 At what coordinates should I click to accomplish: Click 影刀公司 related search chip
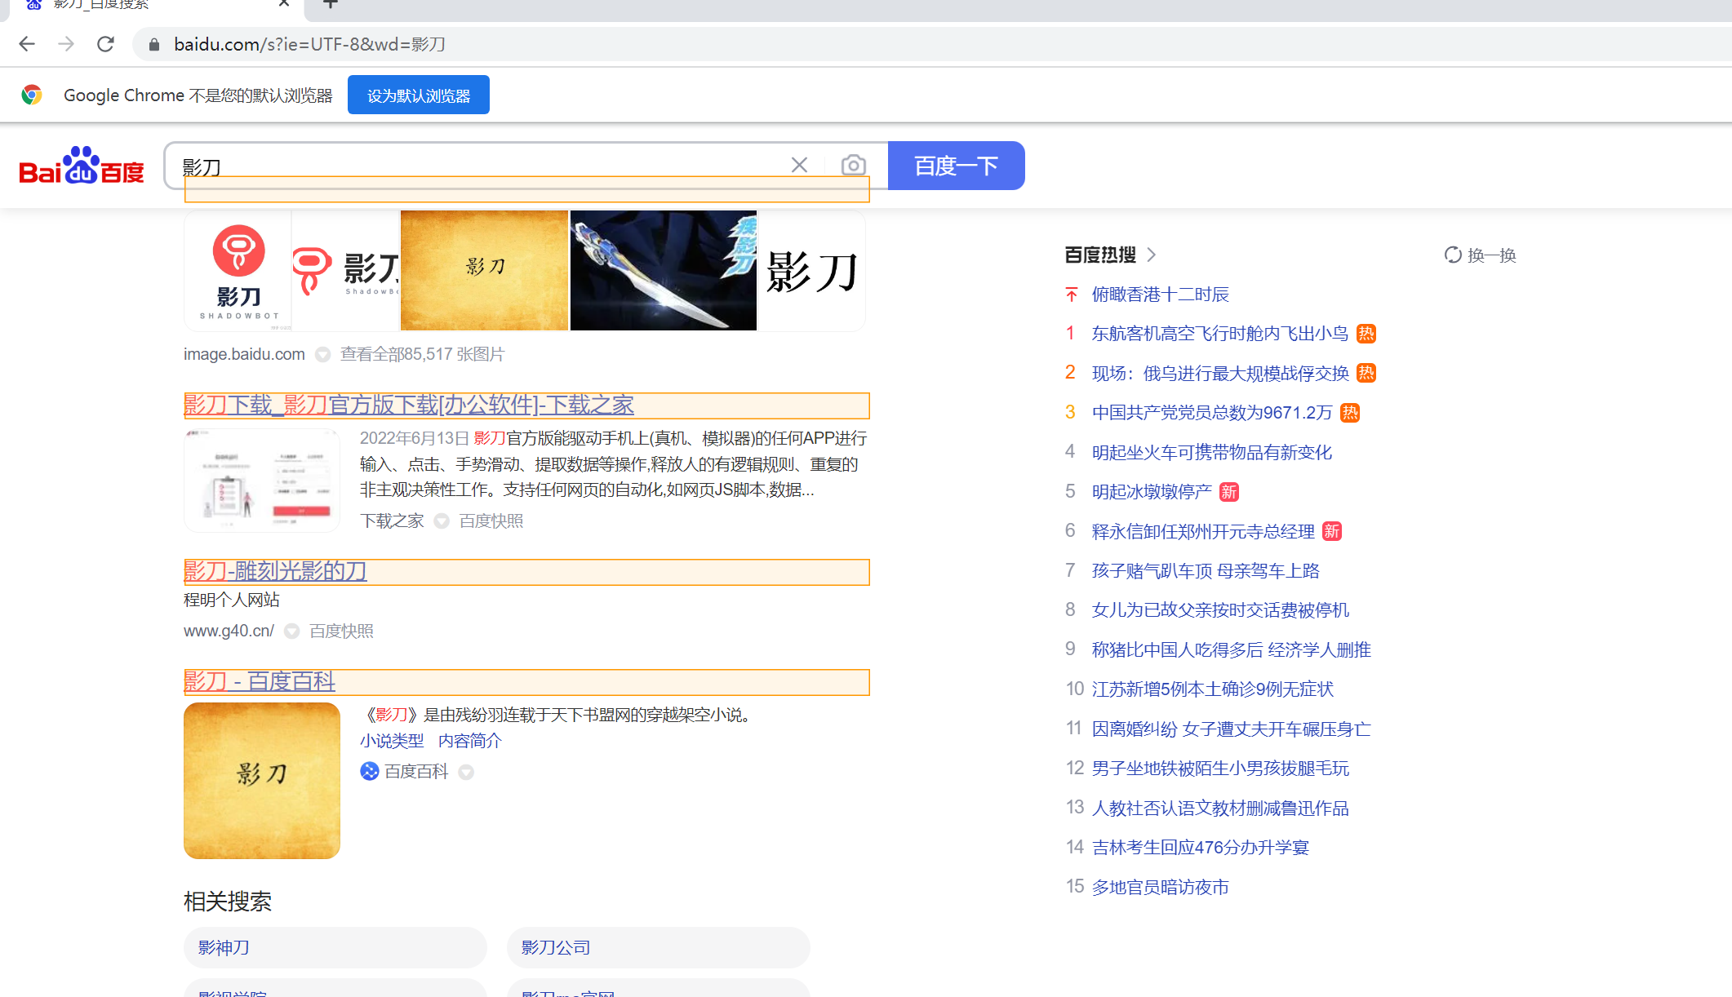point(659,947)
